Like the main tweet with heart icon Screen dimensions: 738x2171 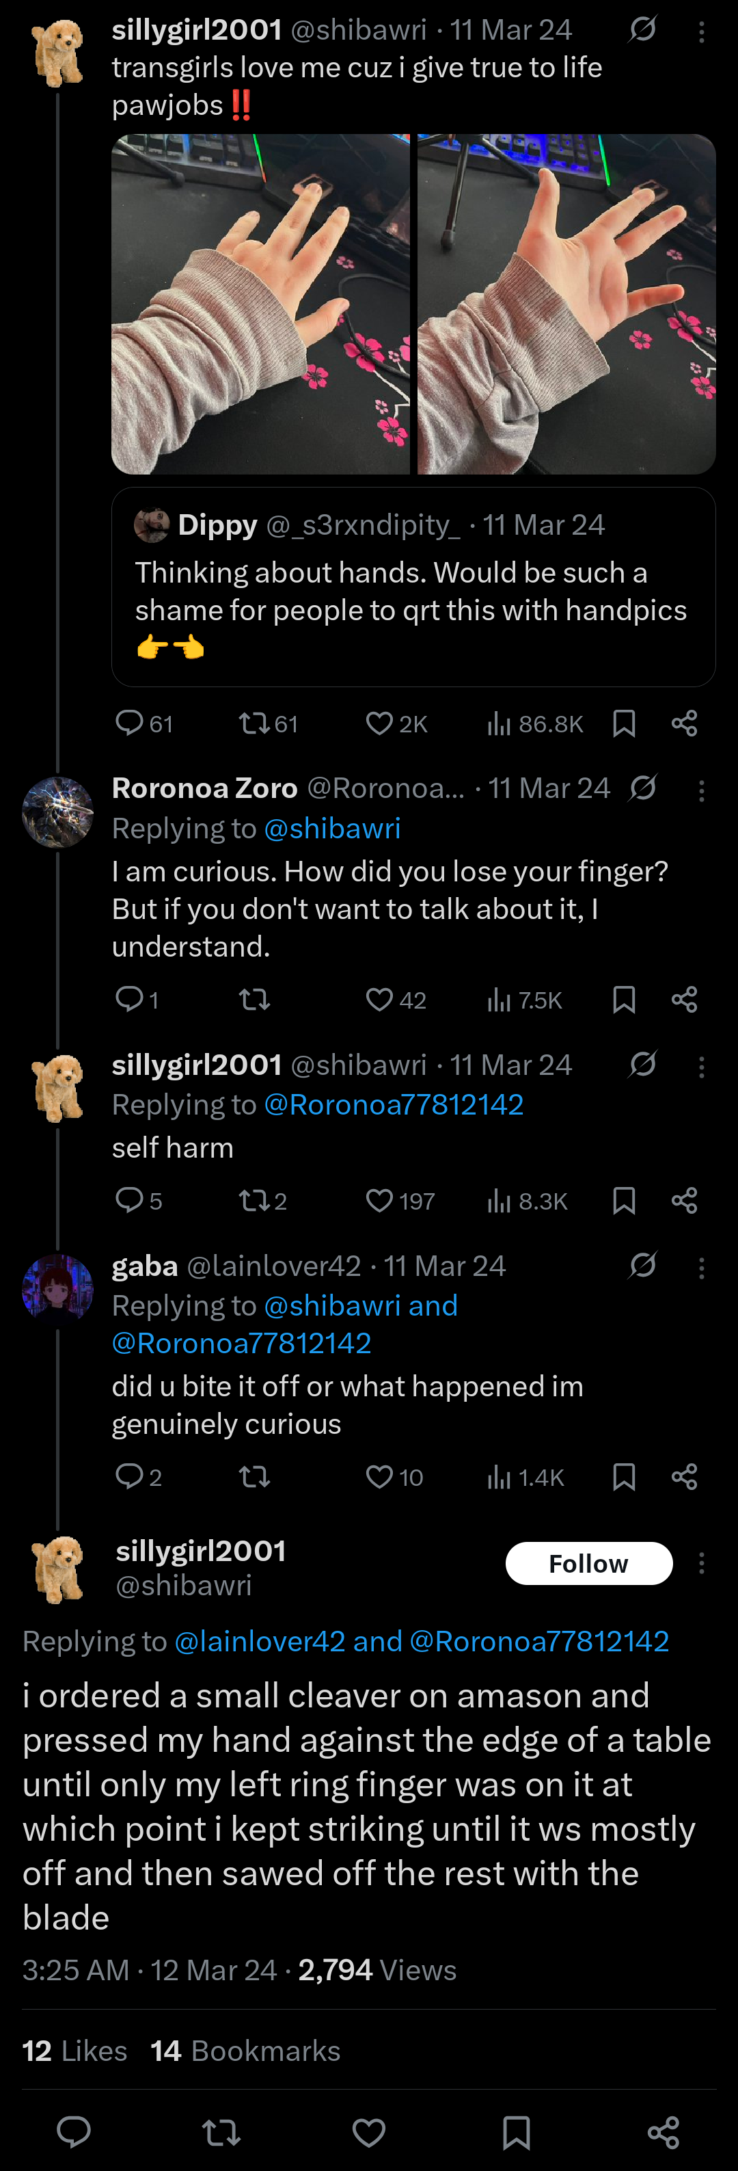tap(368, 2131)
